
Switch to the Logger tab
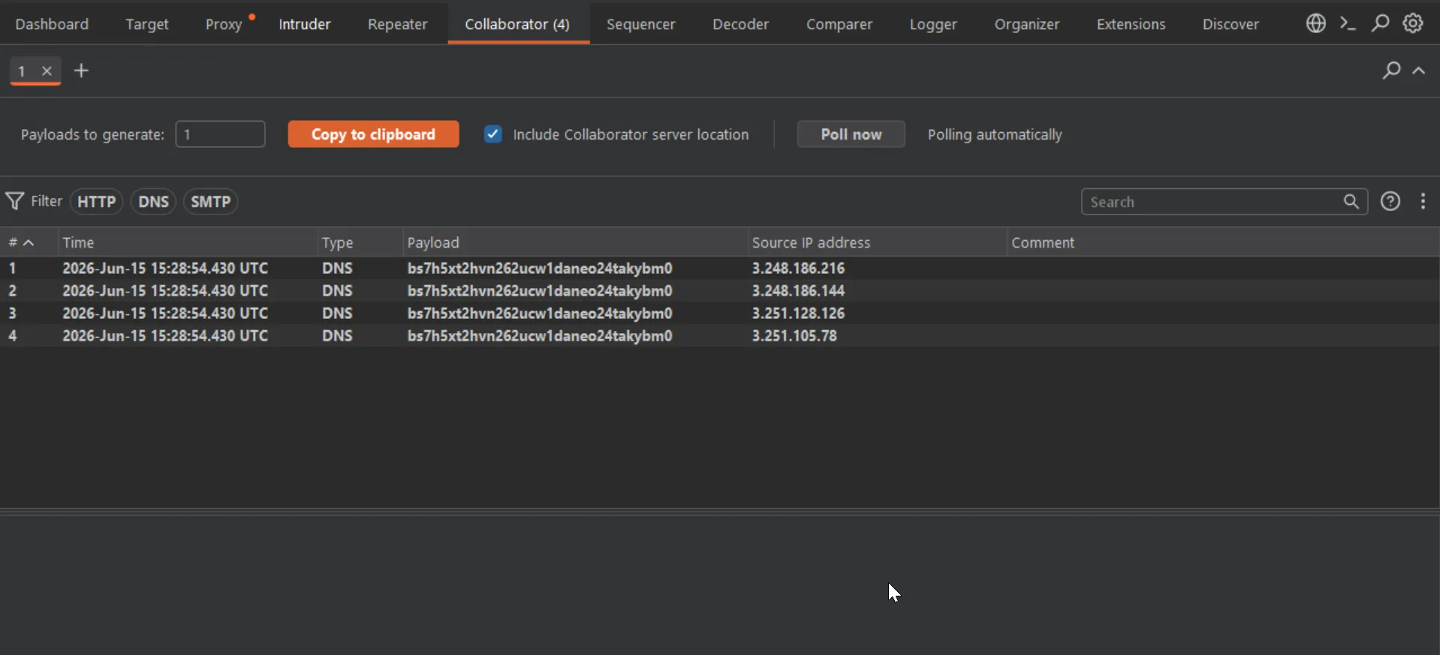tap(933, 24)
